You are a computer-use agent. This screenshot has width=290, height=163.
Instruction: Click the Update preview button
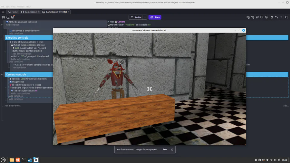pyautogui.click(x=136, y=17)
